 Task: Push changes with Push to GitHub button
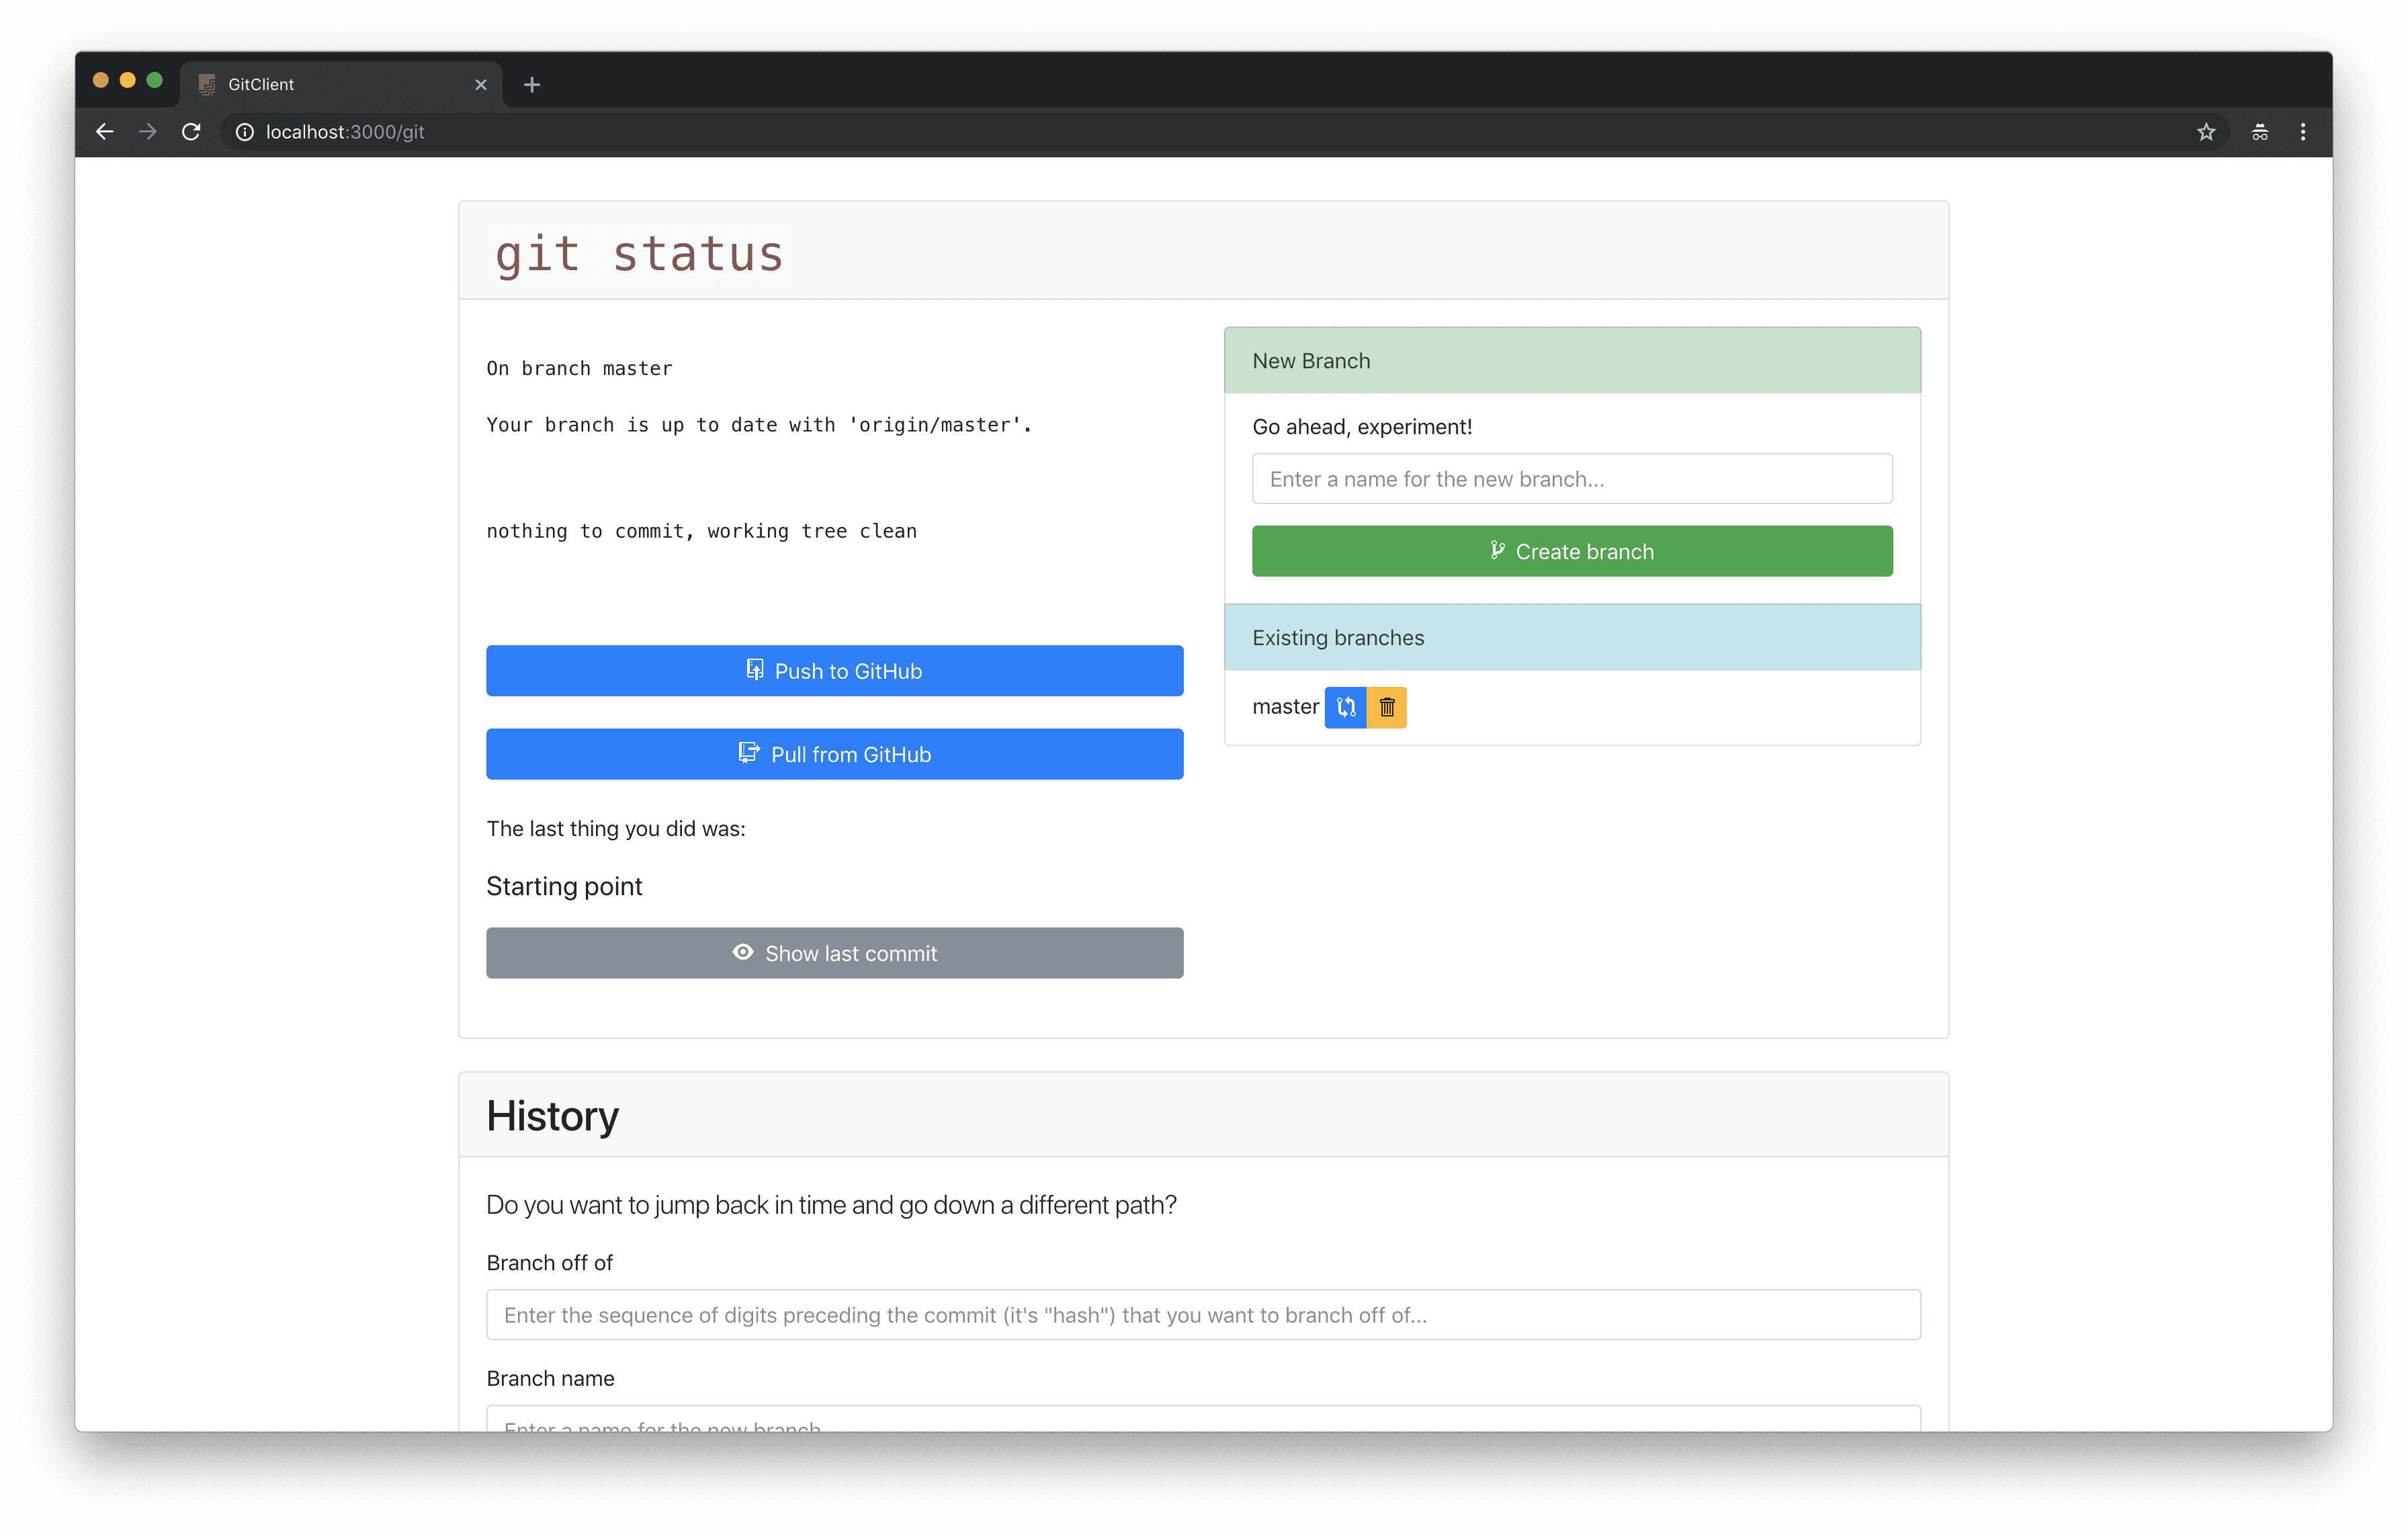[835, 671]
